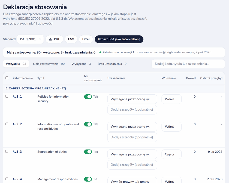The image size is (229, 183).
Task: Open control code A.5.1
Action: point(17,97)
